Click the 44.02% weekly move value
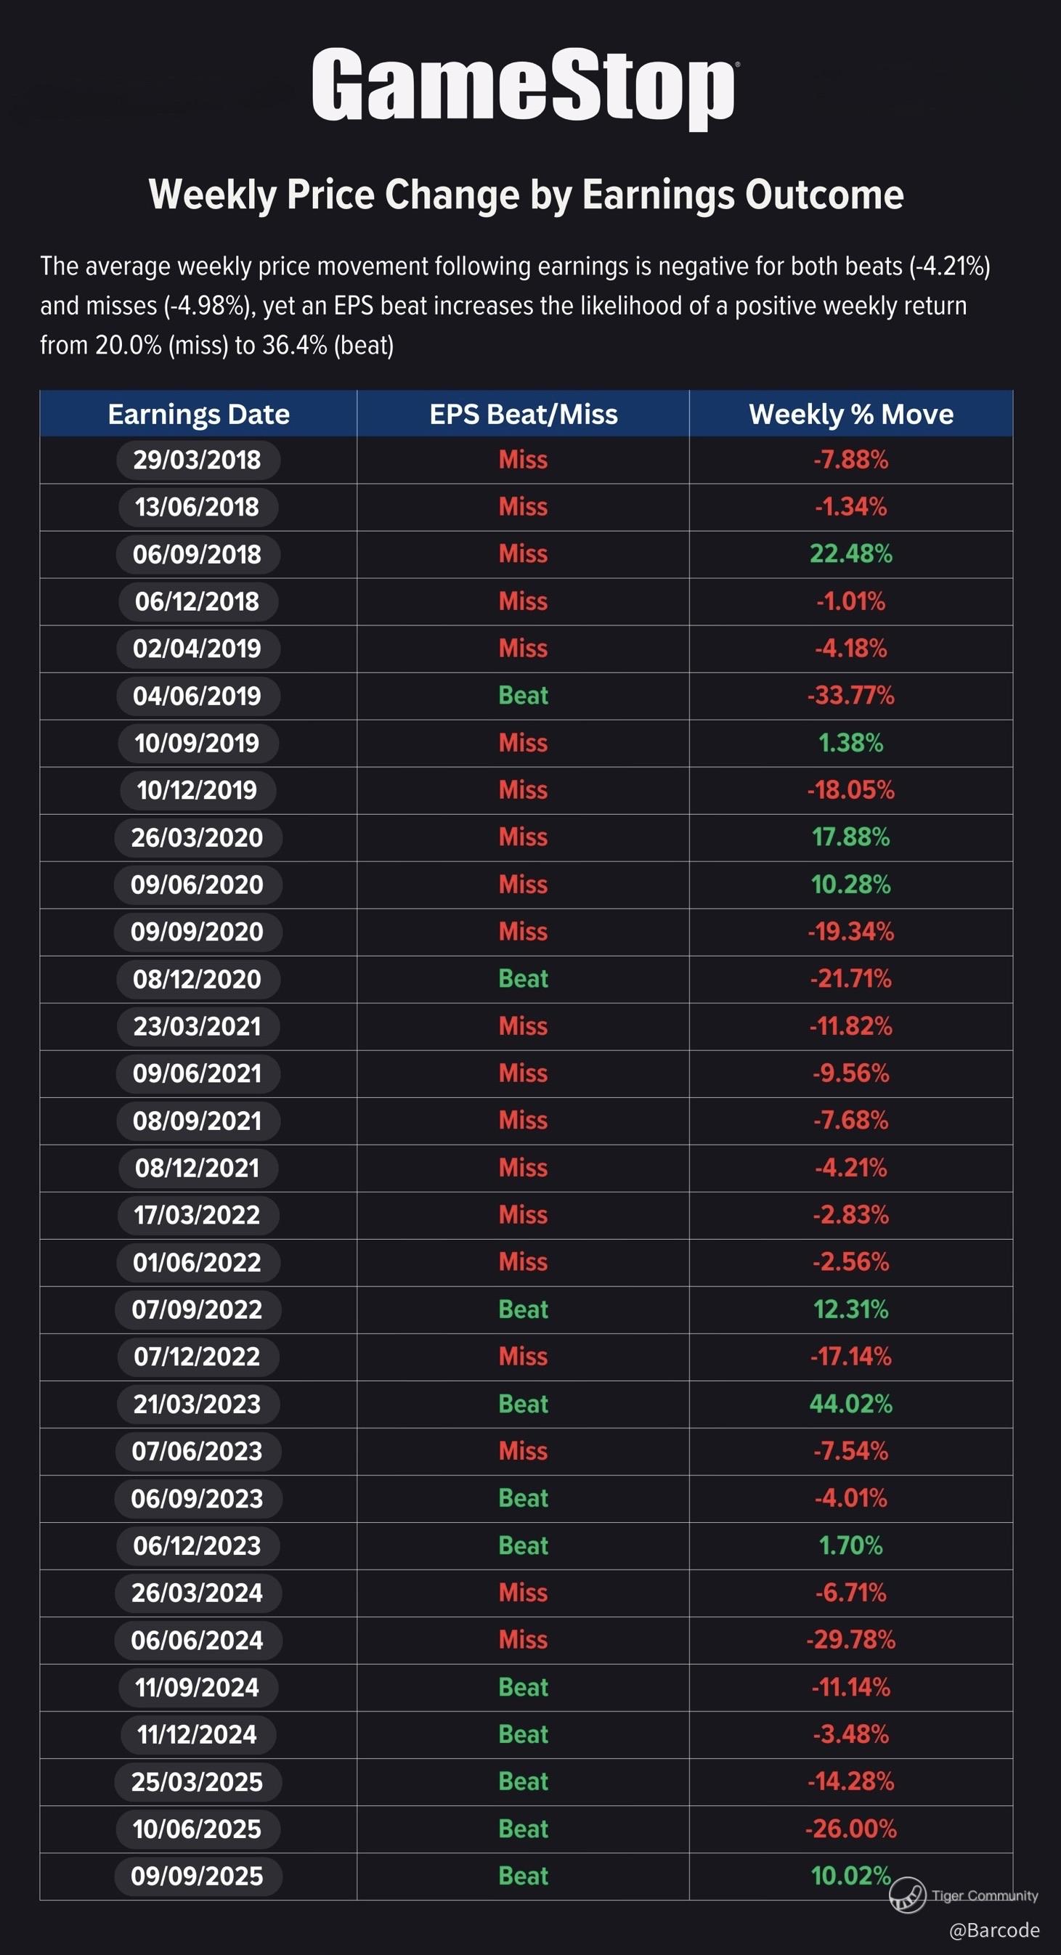 851,1403
